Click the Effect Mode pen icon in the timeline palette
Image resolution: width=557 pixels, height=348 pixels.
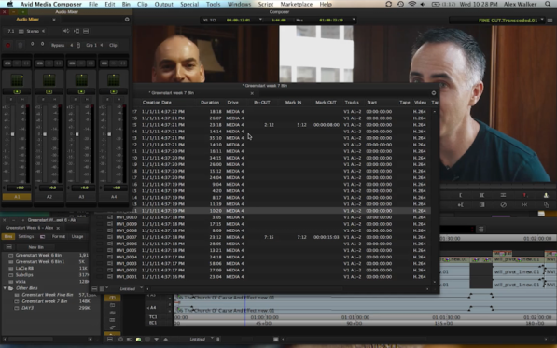pos(112,327)
